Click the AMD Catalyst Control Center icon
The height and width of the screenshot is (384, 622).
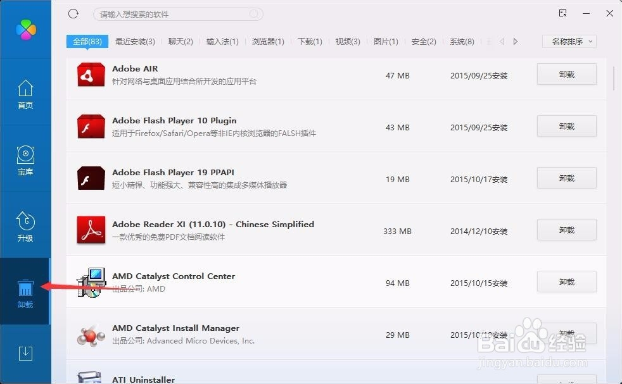pos(91,283)
